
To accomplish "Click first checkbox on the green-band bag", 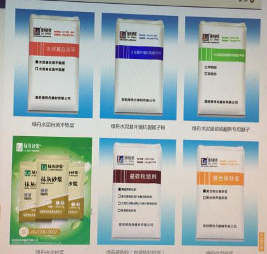I will tap(206, 67).
